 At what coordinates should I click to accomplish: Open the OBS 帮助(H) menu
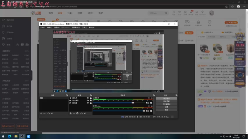[x=91, y=27]
